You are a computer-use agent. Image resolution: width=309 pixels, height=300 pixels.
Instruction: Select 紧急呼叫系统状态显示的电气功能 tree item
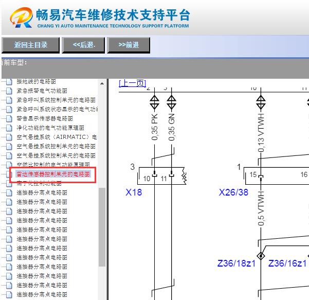(57, 109)
